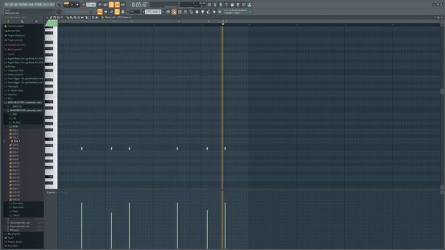Open the global snap selector dropdown

(135, 12)
